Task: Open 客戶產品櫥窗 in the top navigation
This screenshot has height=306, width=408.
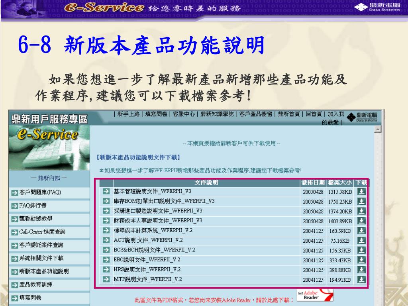Action: click(x=255, y=114)
